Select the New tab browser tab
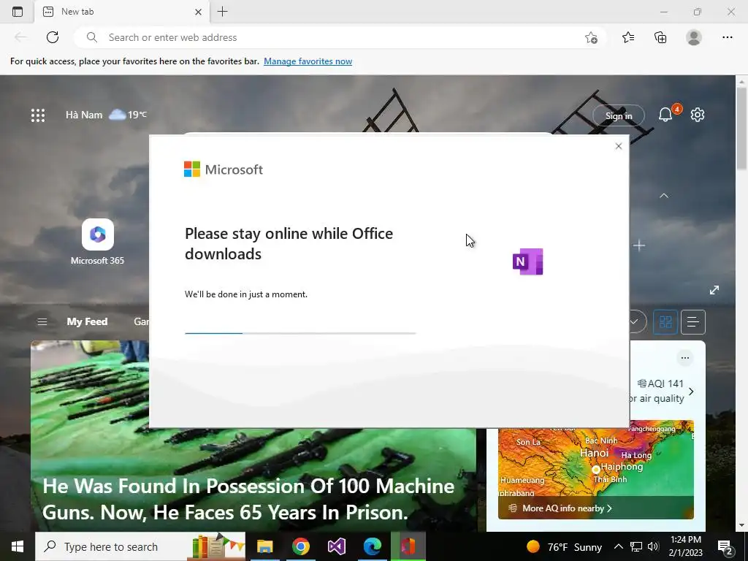748x561 pixels. coord(122,12)
